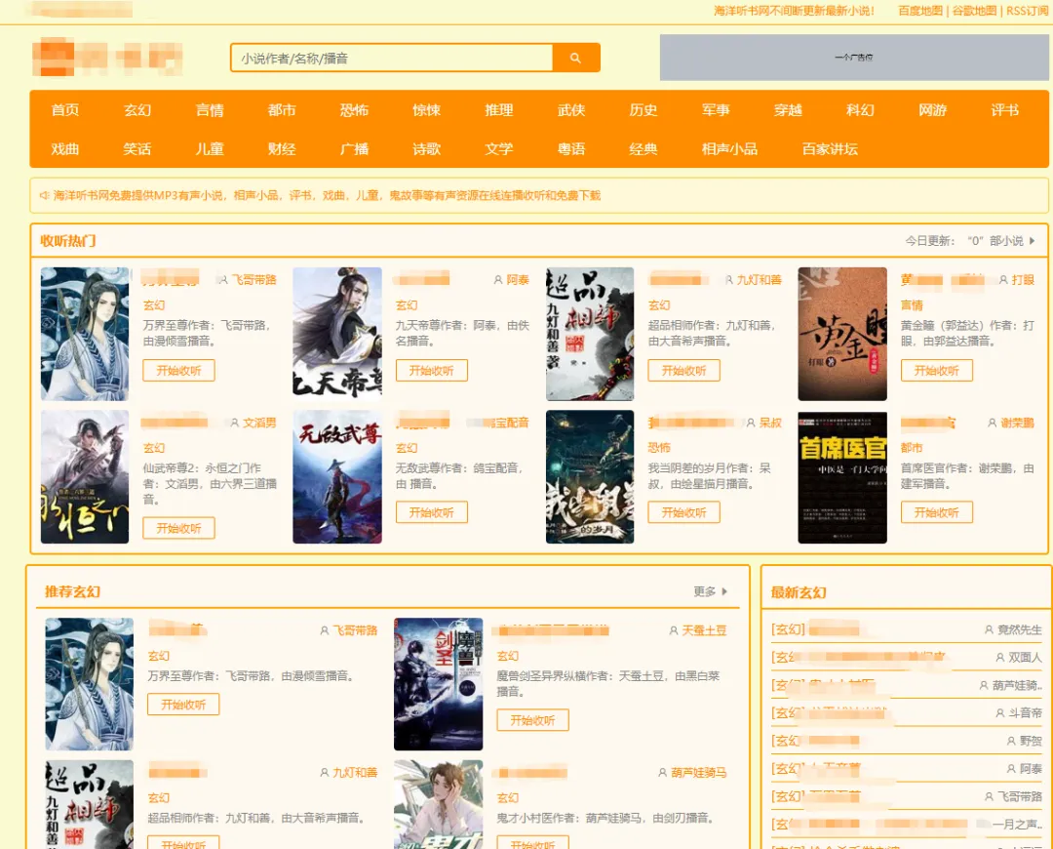The width and height of the screenshot is (1053, 849).
Task: Open the 都市 category in navigation bar
Action: [x=282, y=110]
